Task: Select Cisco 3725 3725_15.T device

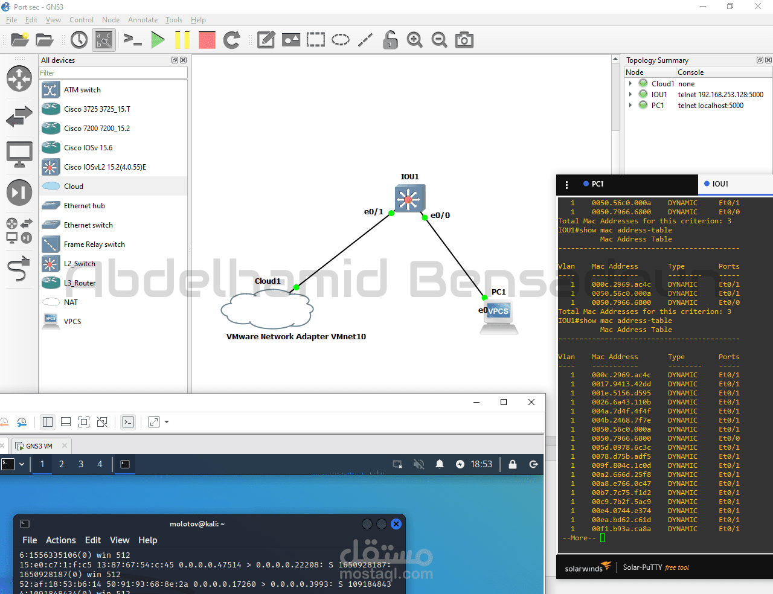Action: coord(114,109)
